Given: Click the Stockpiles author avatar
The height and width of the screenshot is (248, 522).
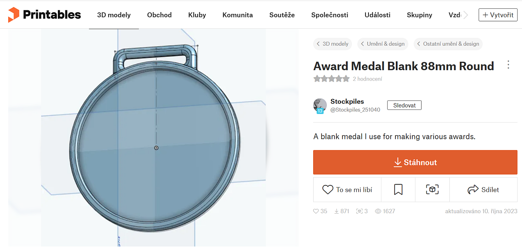Looking at the screenshot, I should coord(320,105).
